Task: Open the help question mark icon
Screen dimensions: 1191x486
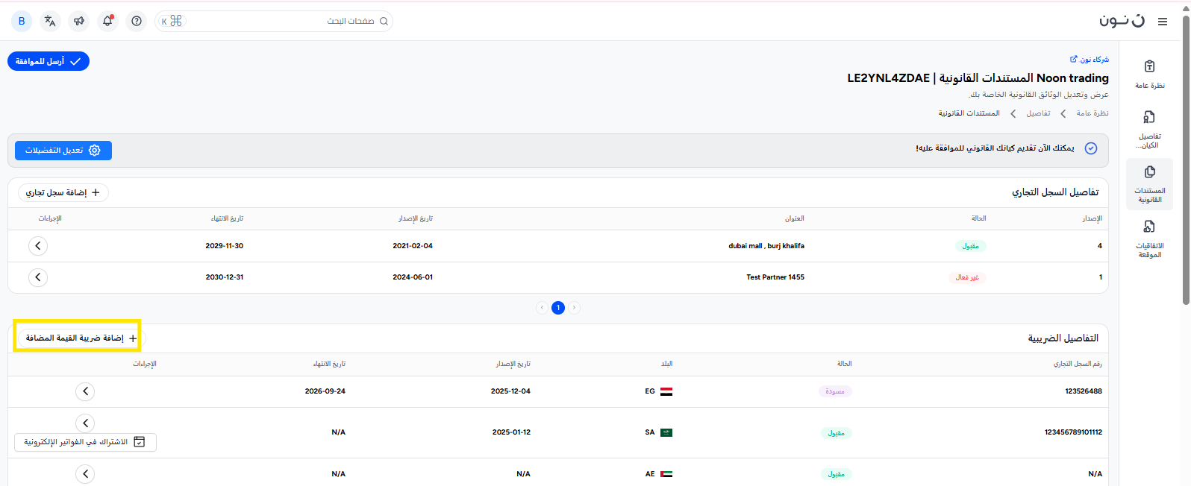Action: 137,21
